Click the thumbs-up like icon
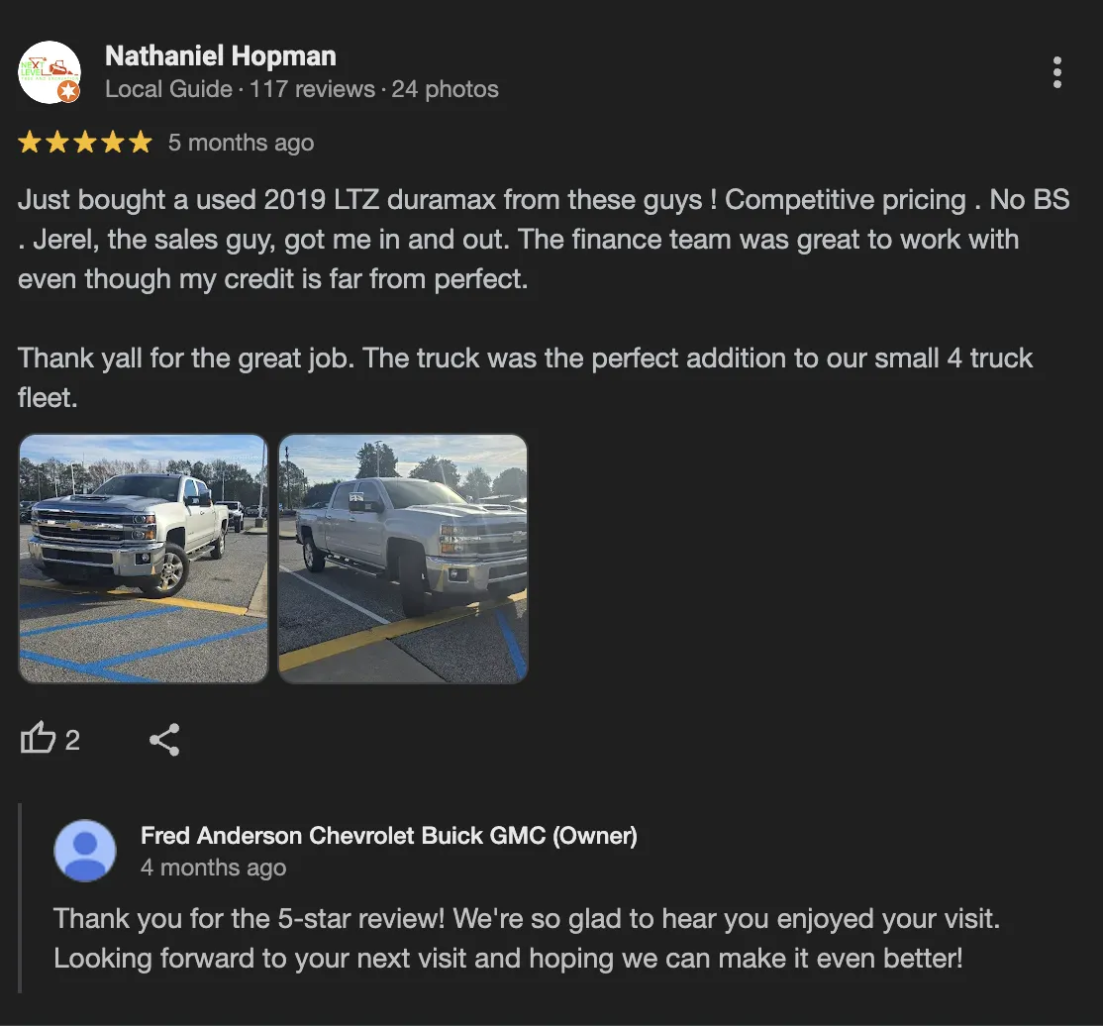 tap(38, 738)
